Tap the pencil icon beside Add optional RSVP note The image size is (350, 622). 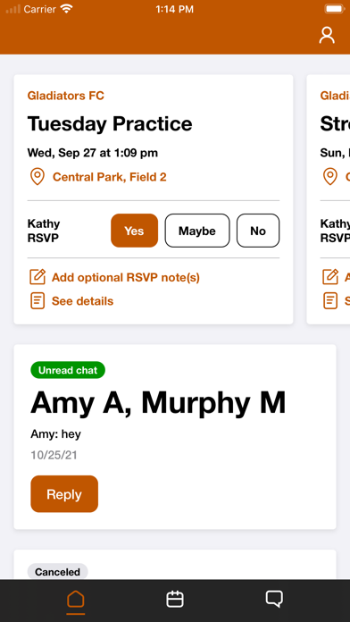click(37, 277)
